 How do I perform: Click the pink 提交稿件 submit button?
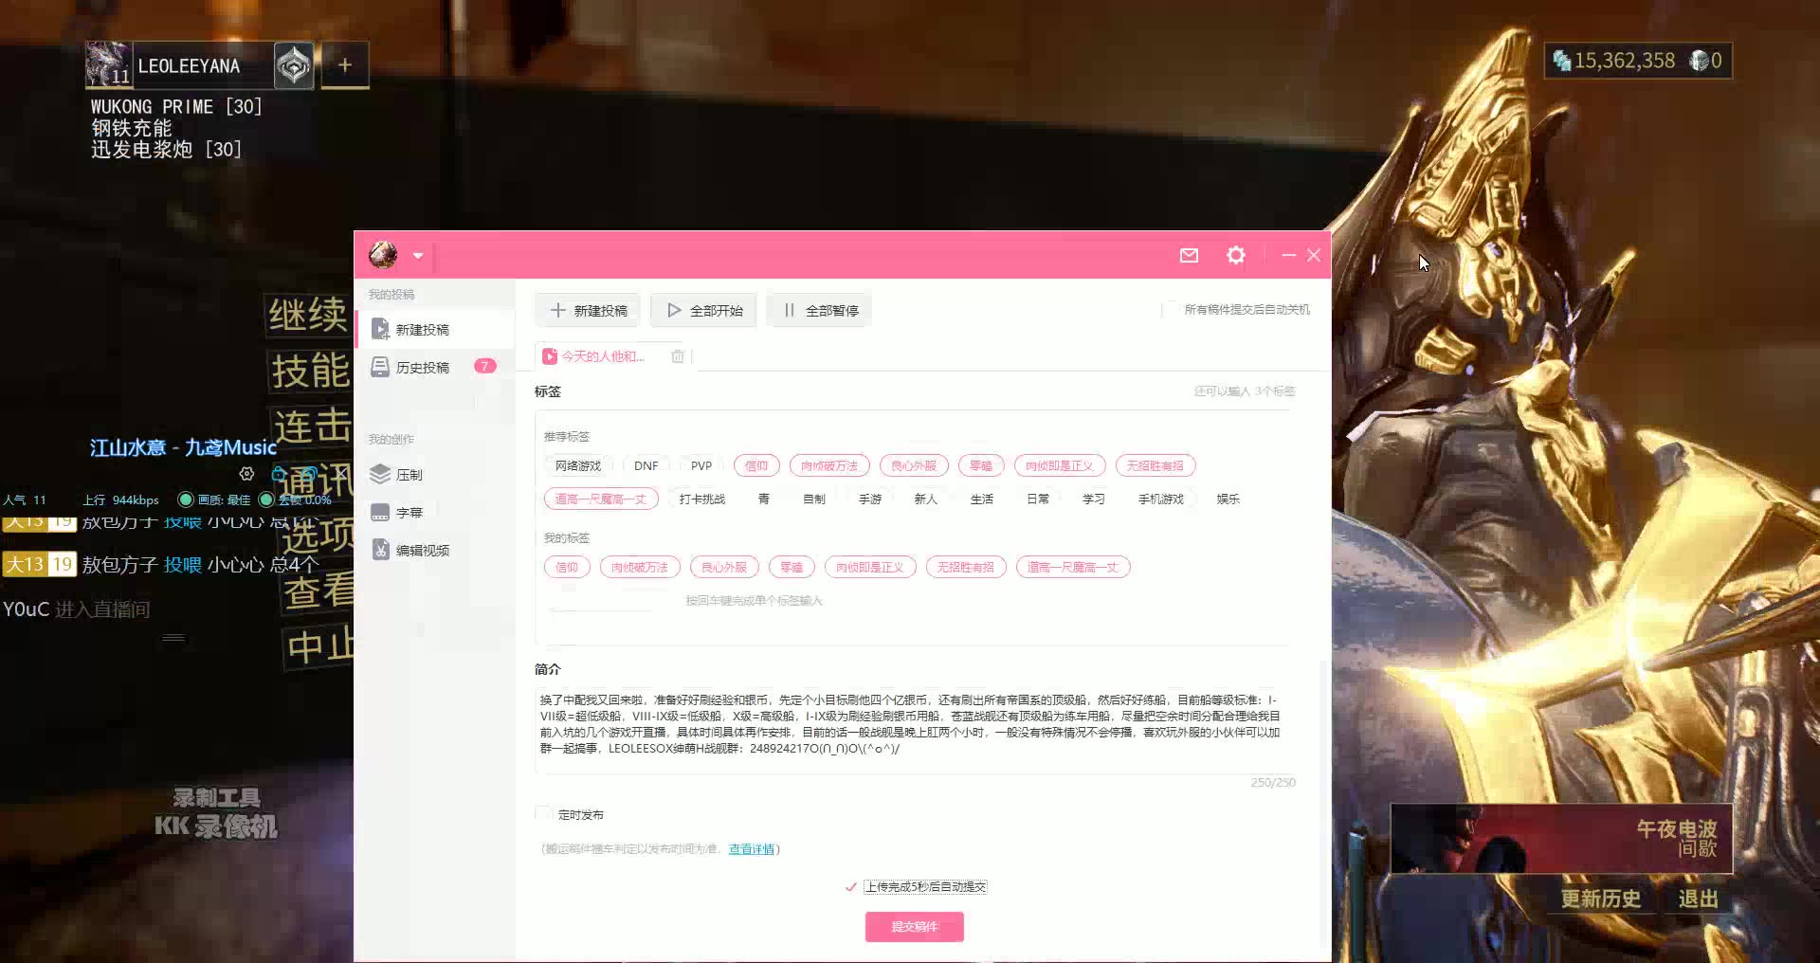point(914,926)
